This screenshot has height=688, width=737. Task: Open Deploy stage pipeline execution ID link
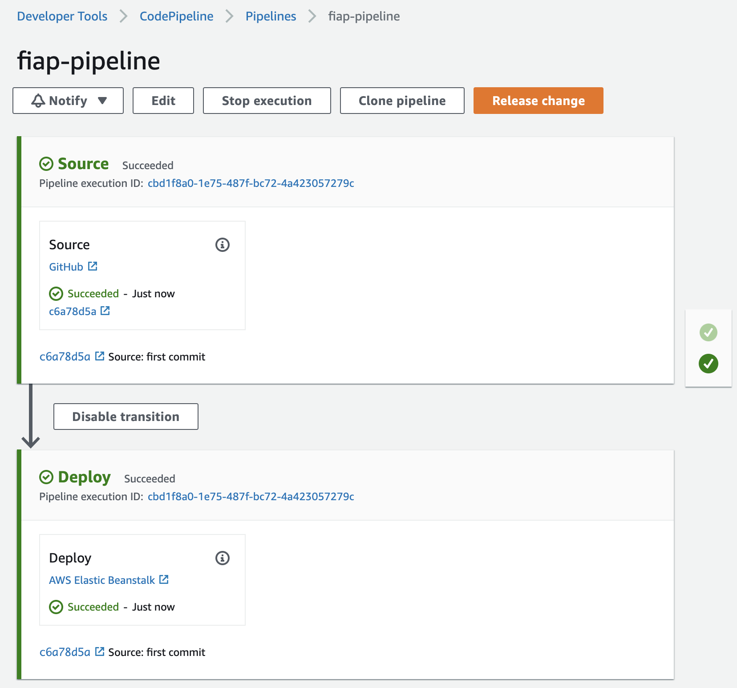coord(251,497)
